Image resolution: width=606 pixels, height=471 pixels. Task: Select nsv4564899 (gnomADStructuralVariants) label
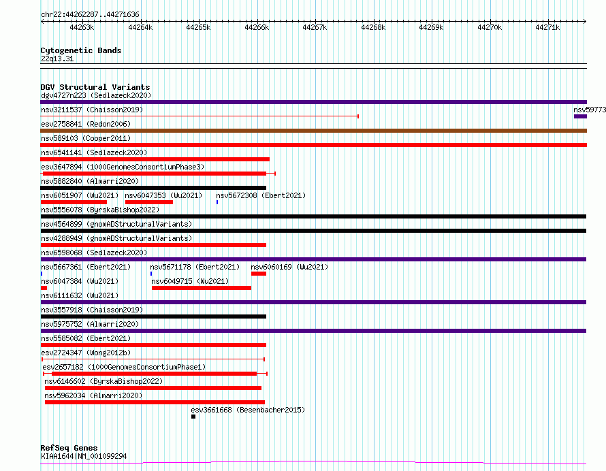pyautogui.click(x=116, y=224)
